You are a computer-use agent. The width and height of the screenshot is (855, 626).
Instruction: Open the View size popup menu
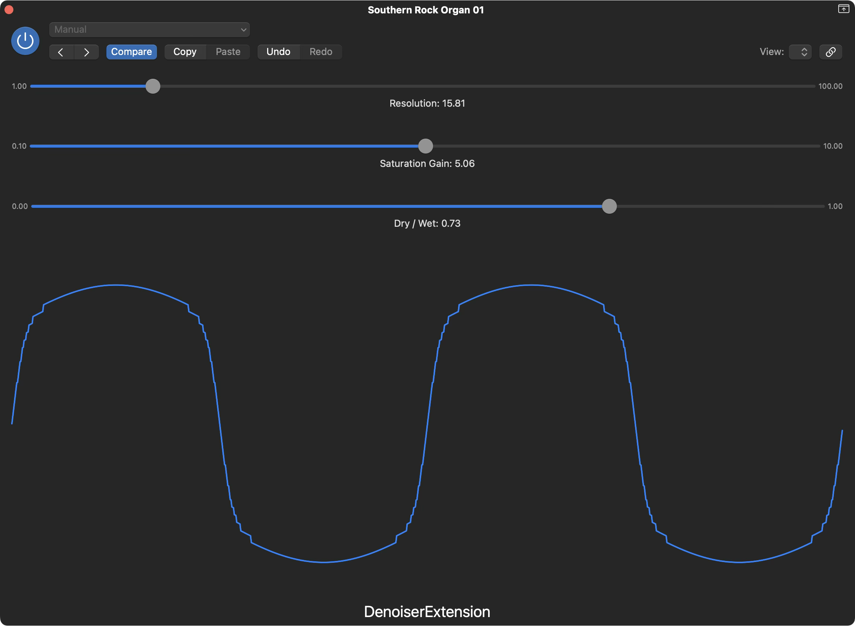coord(800,52)
